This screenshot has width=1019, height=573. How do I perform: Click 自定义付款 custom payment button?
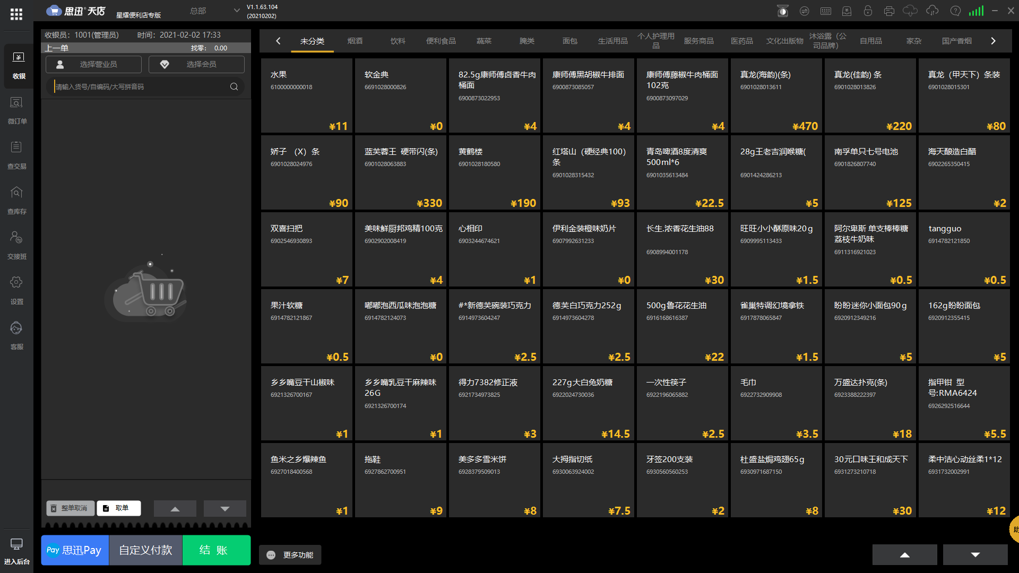(x=145, y=550)
